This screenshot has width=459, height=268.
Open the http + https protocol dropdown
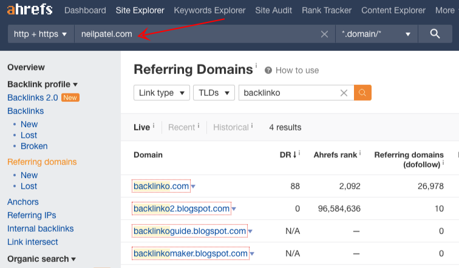(41, 34)
